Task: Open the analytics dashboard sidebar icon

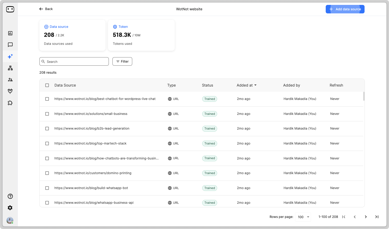Action: coord(10,33)
